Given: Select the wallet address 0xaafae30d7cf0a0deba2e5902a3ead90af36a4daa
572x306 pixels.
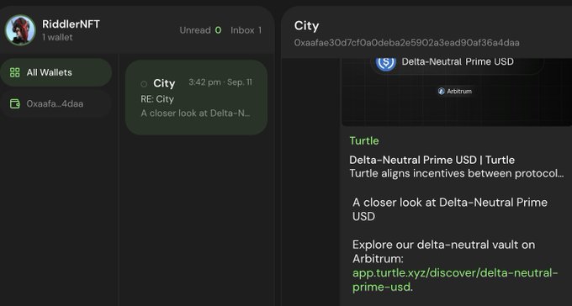Looking at the screenshot, I should tap(407, 43).
